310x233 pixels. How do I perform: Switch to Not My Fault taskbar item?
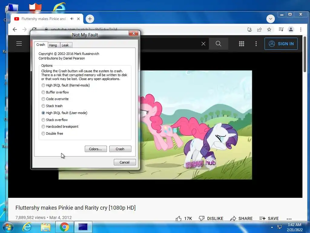83,227
